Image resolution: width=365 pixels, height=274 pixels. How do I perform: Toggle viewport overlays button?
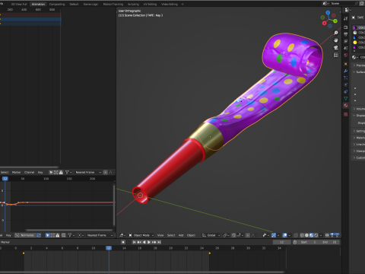pyautogui.click(x=285, y=235)
